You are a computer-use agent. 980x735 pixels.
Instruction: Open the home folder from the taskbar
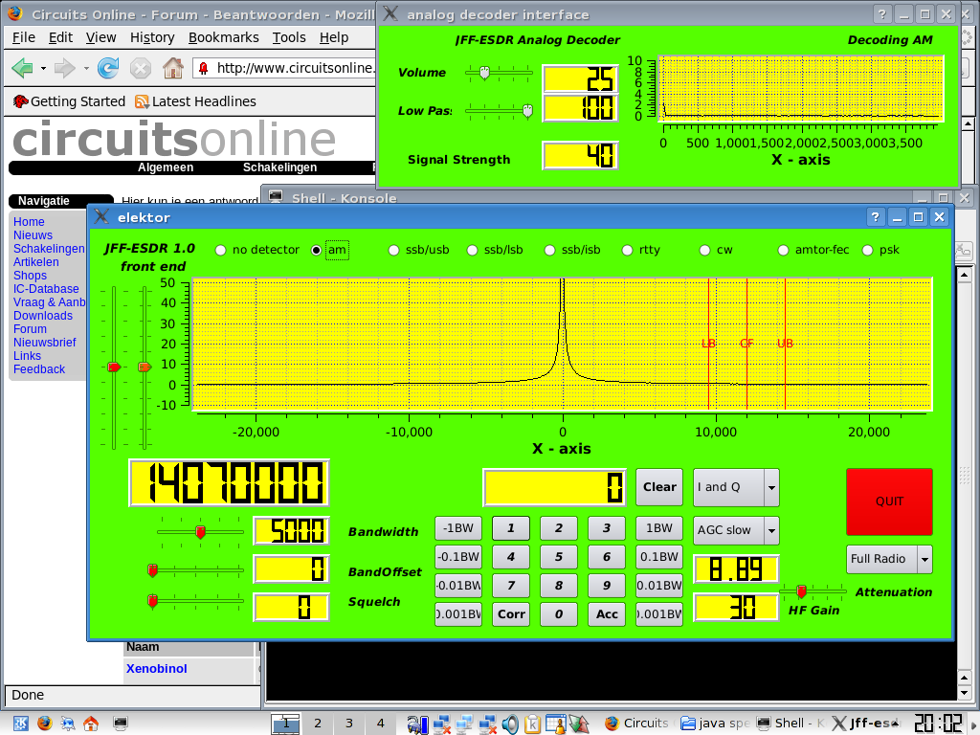click(x=91, y=724)
